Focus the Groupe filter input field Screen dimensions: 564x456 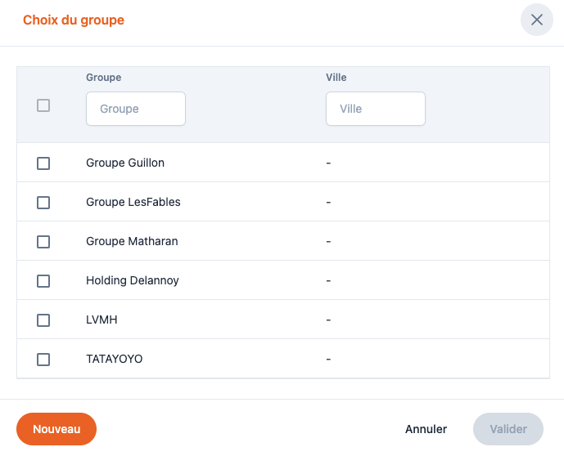136,109
